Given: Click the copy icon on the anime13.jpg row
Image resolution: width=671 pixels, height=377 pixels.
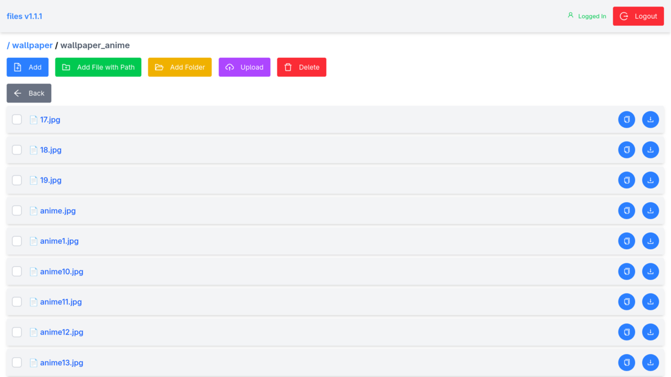Looking at the screenshot, I should pyautogui.click(x=626, y=362).
